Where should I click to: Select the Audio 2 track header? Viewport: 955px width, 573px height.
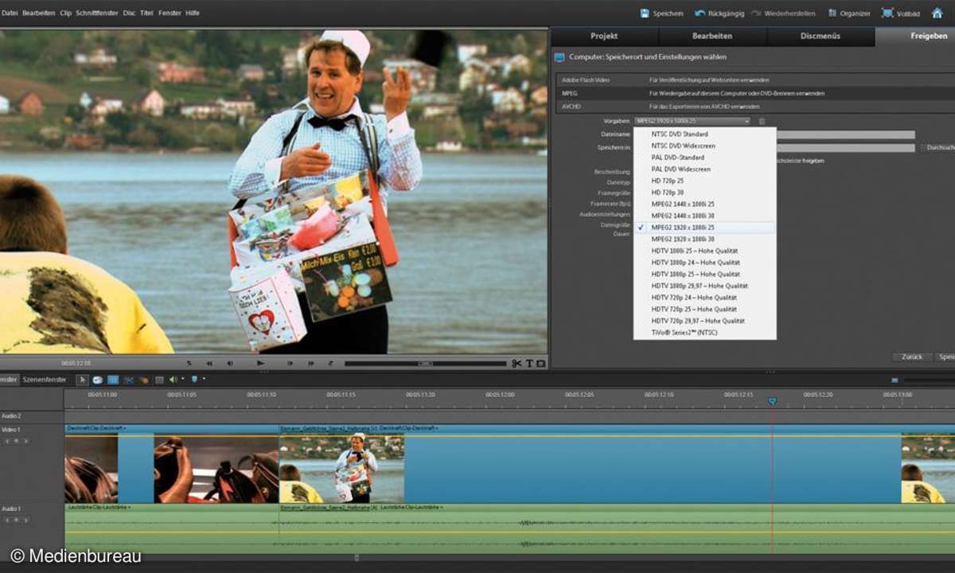[32, 416]
